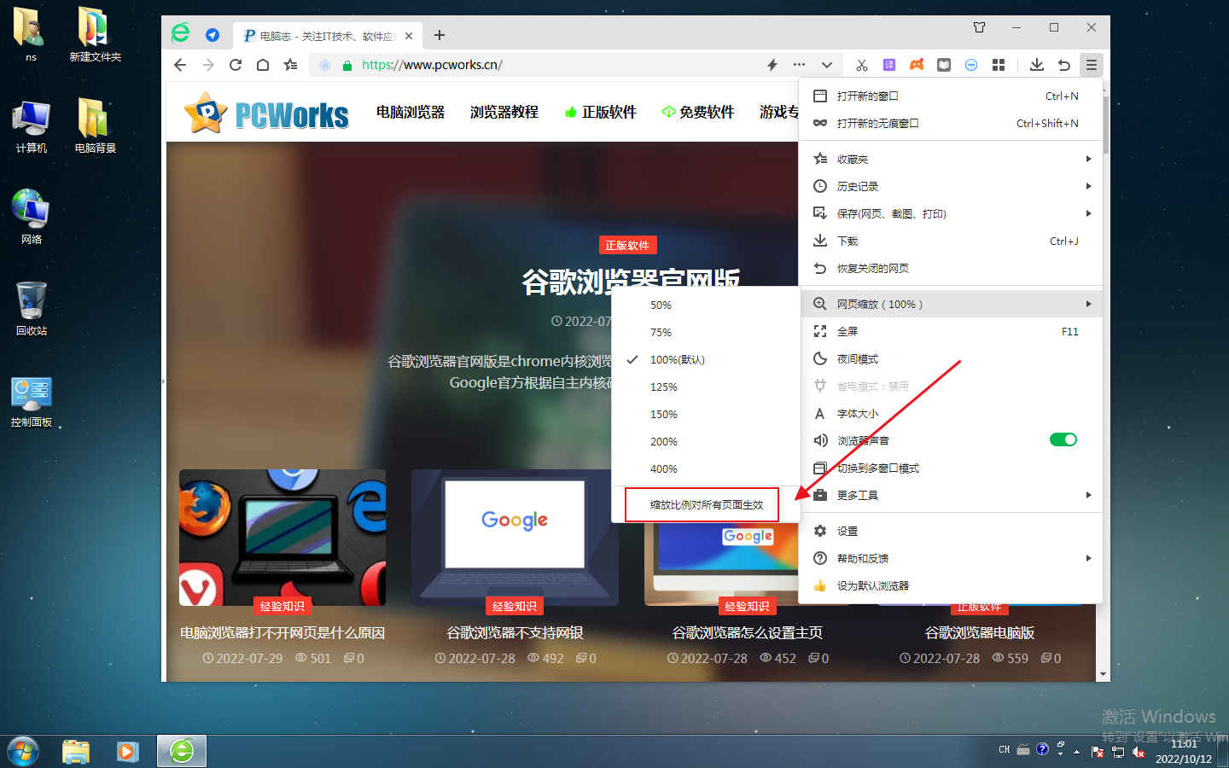Open the three-dot options in address bar
1229x768 pixels.
pyautogui.click(x=799, y=65)
